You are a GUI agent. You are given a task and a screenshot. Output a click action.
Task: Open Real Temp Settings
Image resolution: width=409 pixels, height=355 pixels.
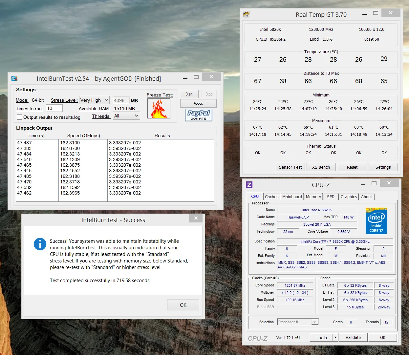(x=383, y=167)
